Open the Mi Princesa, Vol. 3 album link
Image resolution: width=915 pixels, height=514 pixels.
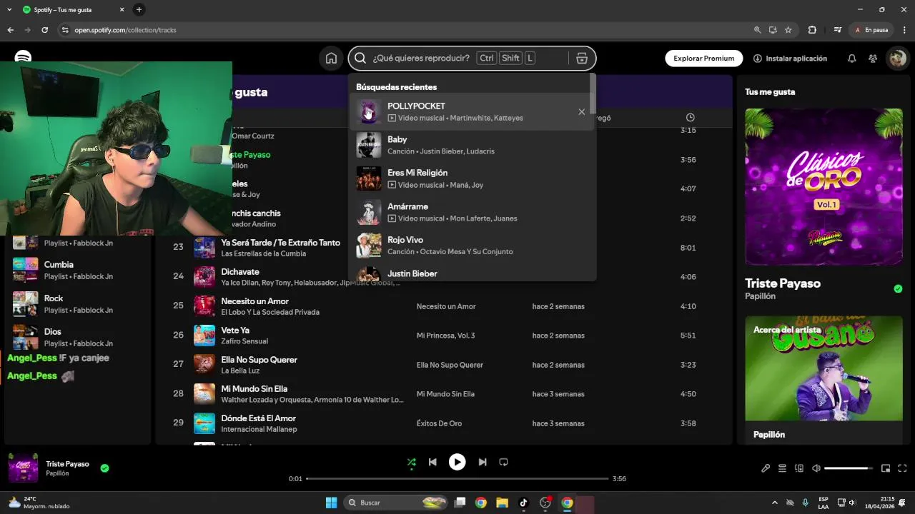(445, 336)
